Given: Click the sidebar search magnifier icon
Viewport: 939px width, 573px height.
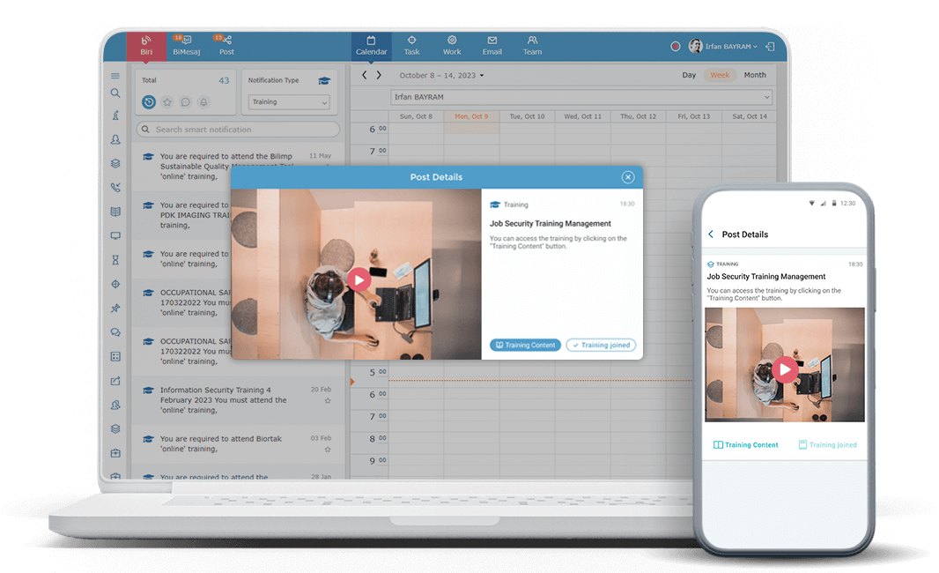Looking at the screenshot, I should click(115, 93).
